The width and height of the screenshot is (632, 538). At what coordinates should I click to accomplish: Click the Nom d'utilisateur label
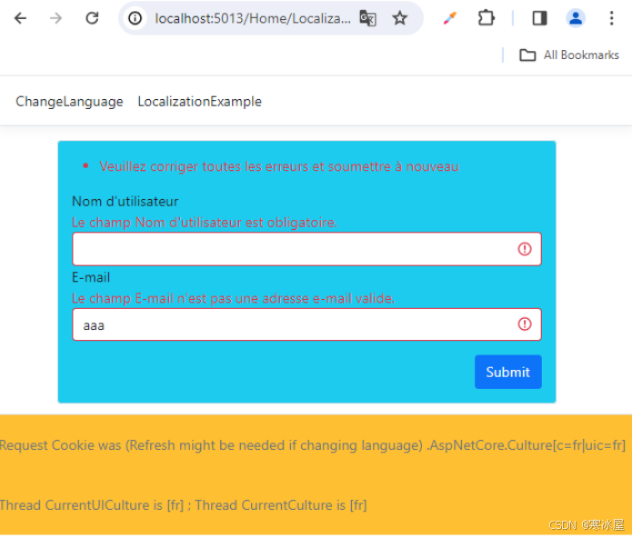pos(125,202)
